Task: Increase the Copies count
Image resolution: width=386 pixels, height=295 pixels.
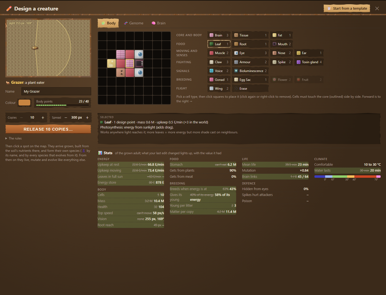Action: (43, 118)
